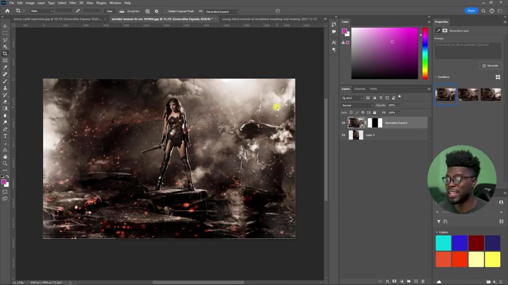This screenshot has height=285, width=508.
Task: Swap crop width and height values
Action: tap(78, 11)
